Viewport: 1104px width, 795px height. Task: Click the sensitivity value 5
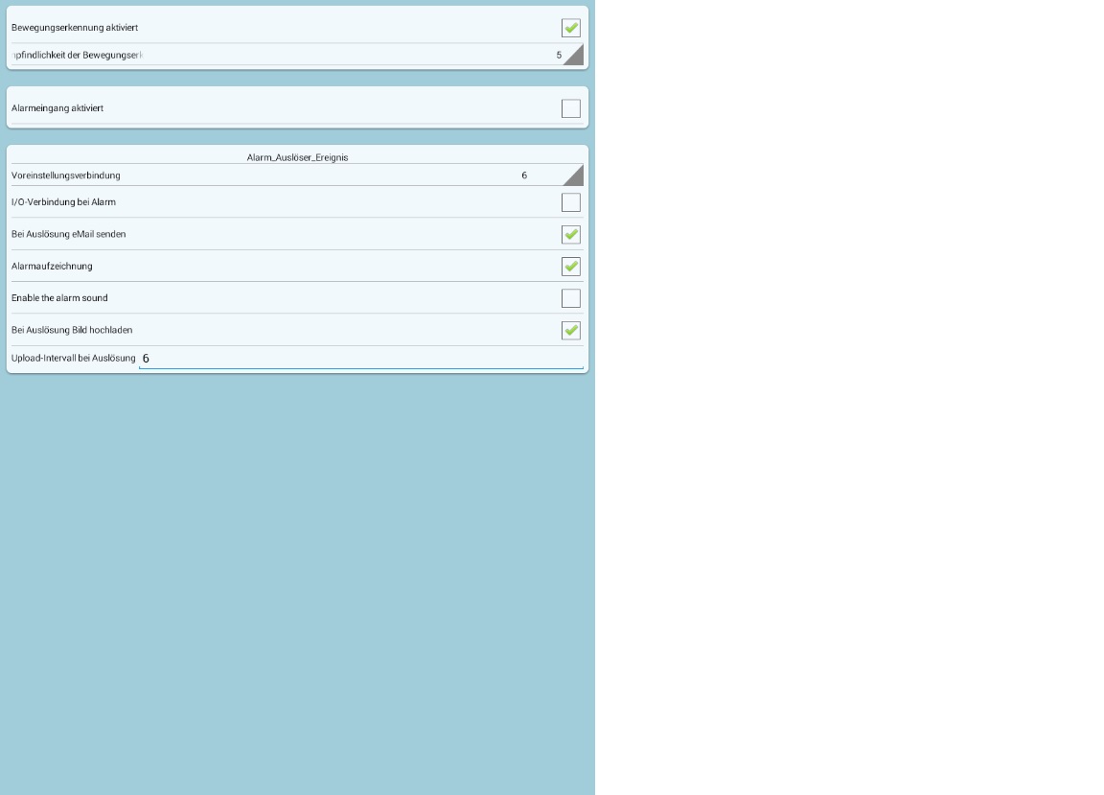point(559,56)
